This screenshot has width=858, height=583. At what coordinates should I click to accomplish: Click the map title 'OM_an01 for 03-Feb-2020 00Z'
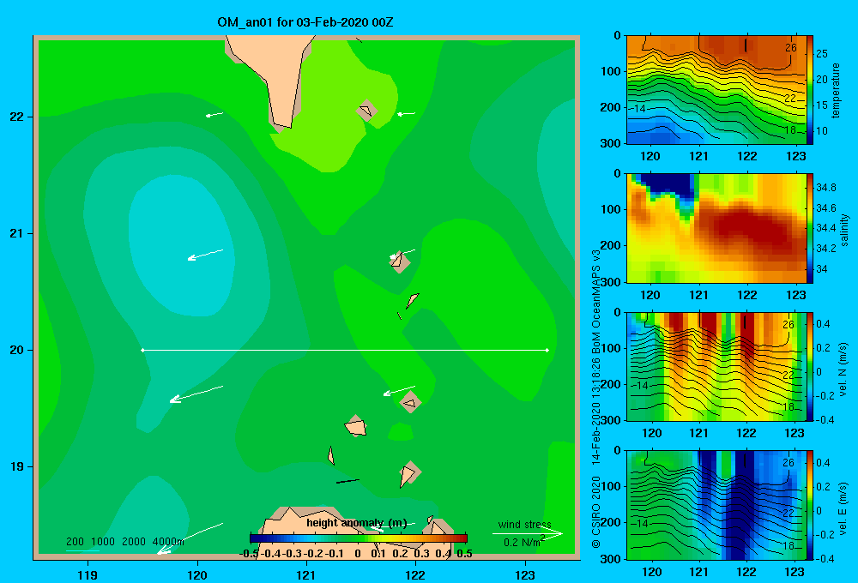(305, 22)
